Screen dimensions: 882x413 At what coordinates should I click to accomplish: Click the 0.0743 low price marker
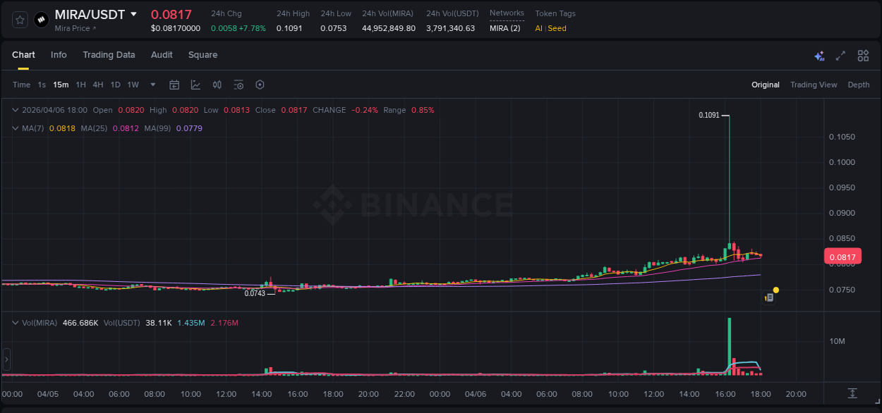click(255, 293)
